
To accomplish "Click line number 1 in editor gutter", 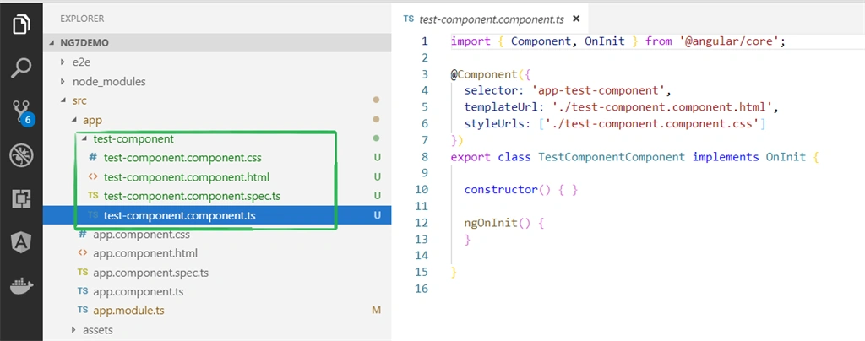I will (x=424, y=41).
